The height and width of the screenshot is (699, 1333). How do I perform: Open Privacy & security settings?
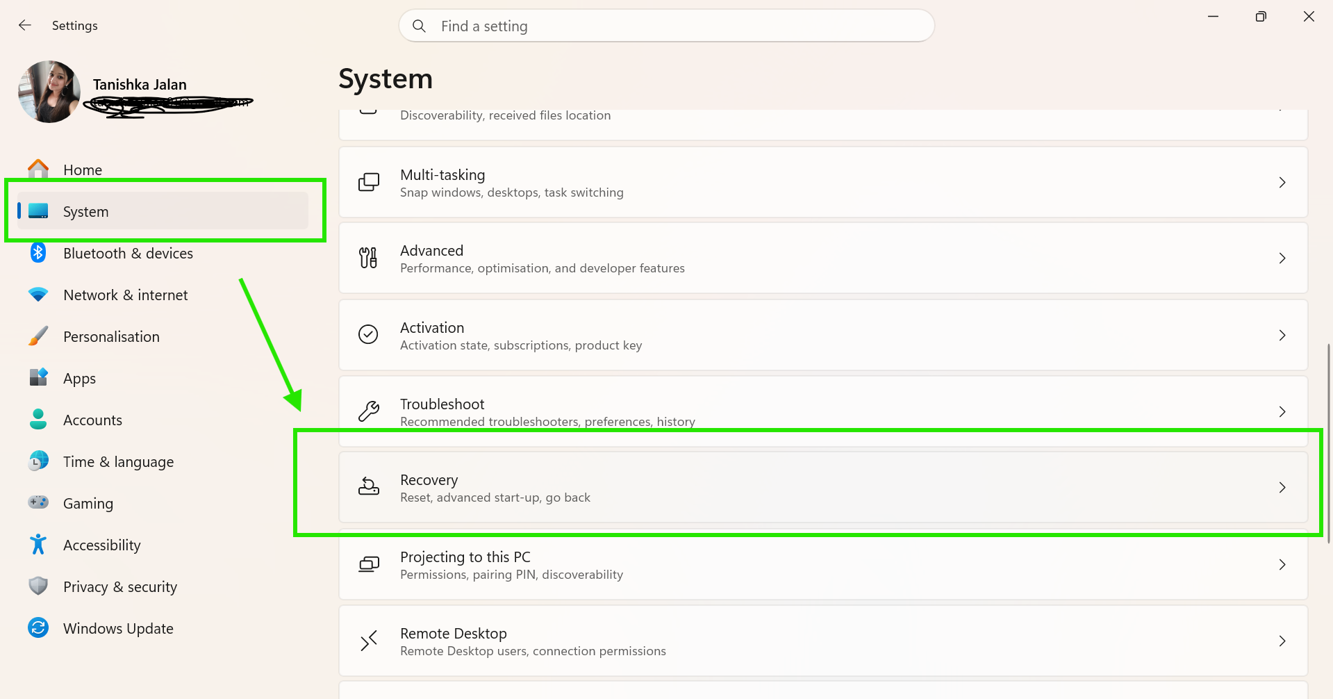point(163,586)
